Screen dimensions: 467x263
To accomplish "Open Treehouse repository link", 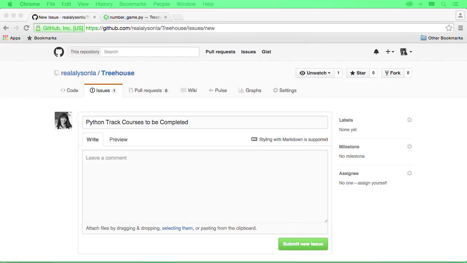I will (118, 73).
